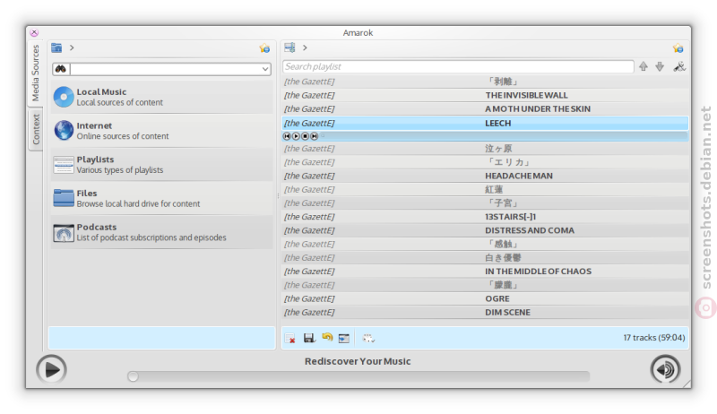The height and width of the screenshot is (414, 717).
Task: Click the volume speaker button
Action: click(665, 369)
